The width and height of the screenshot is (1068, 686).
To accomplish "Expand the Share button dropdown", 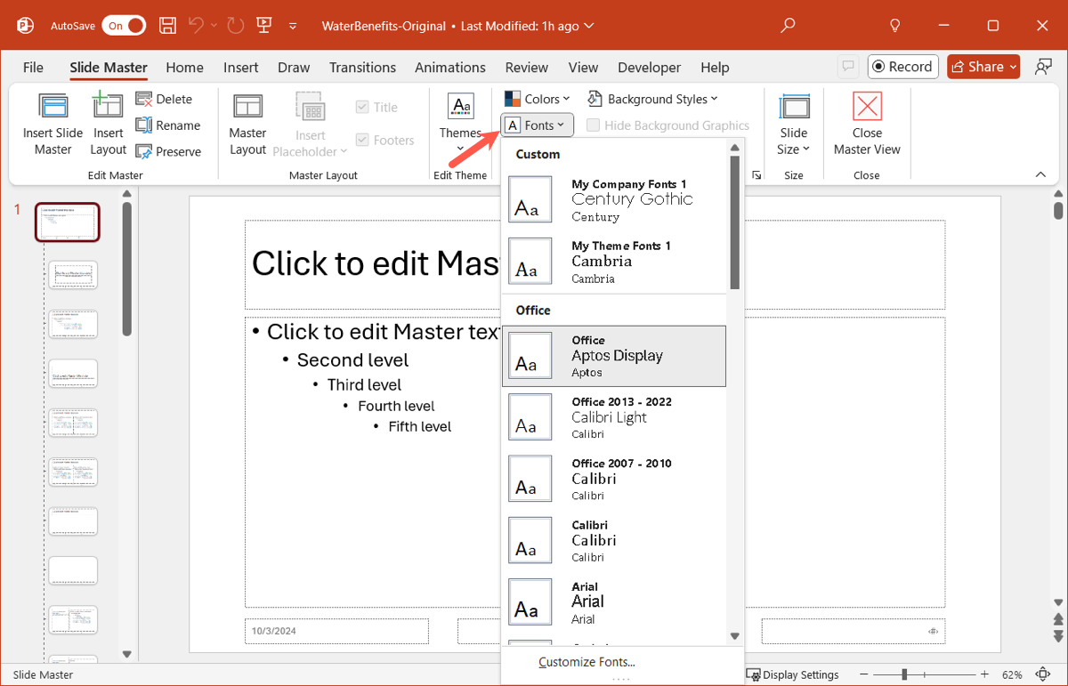I will [1013, 67].
